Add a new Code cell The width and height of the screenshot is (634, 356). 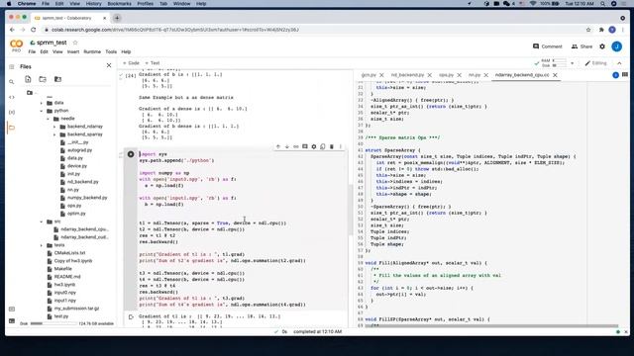131,63
